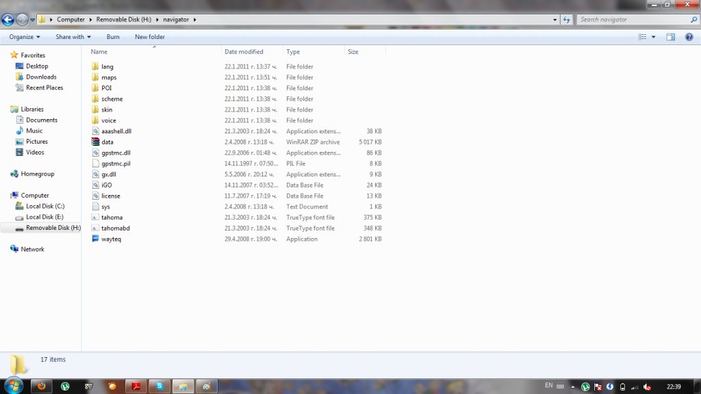This screenshot has width=701, height=394.
Task: Open Network in the navigation pane
Action: point(32,249)
